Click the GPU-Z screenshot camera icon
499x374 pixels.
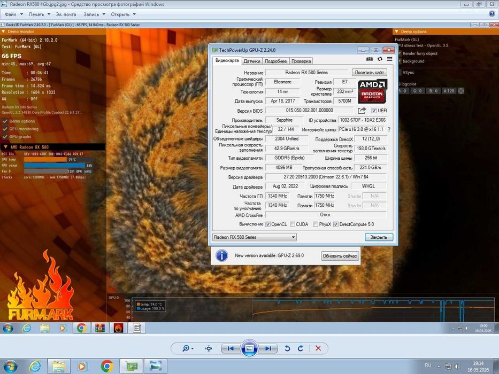coord(369,59)
